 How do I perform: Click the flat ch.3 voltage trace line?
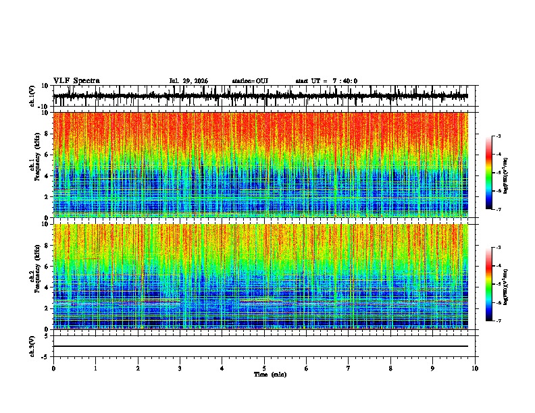coord(260,346)
